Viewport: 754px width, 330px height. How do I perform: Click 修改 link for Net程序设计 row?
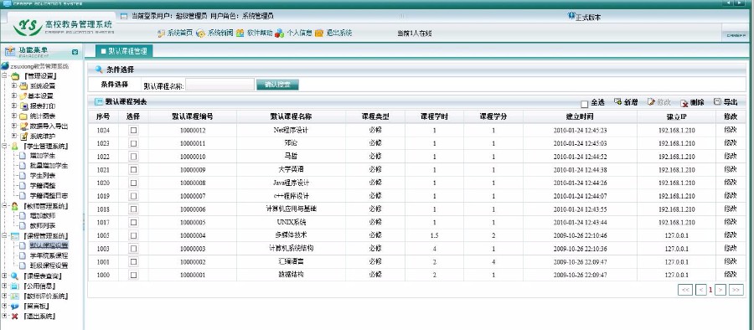point(730,130)
